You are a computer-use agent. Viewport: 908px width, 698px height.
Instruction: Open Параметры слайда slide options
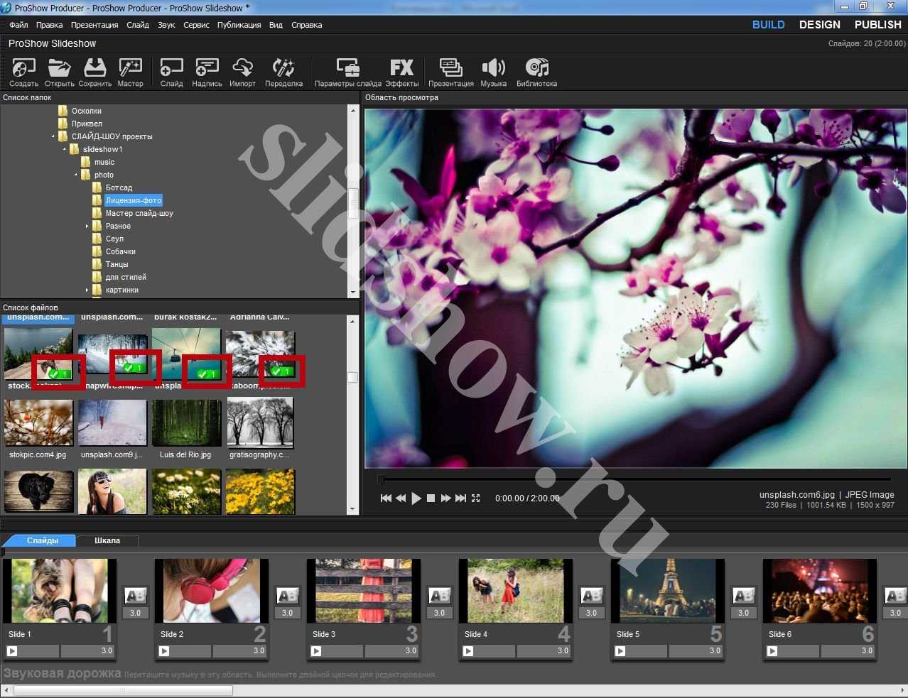(347, 69)
